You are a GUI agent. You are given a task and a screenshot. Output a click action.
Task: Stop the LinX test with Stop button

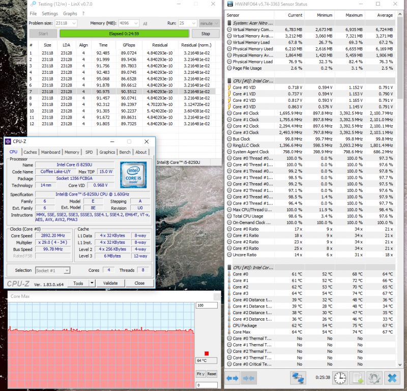206,34
